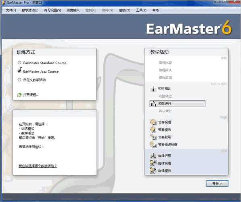Select 音程歌唱 activity text
This screenshot has height=202, width=241.
click(165, 78)
